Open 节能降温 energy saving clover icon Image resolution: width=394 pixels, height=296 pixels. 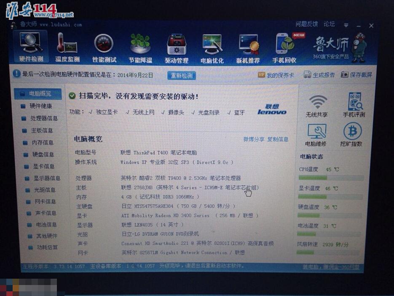[140, 47]
